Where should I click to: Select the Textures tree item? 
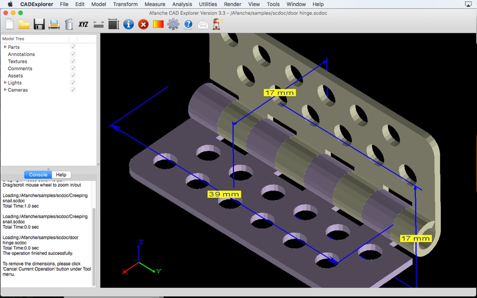coord(18,61)
